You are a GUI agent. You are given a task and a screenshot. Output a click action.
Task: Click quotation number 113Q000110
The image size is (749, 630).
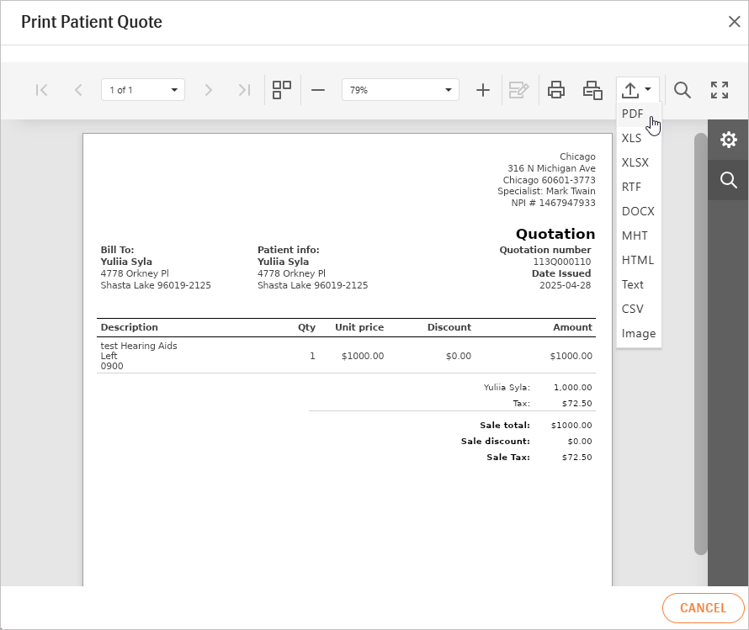562,262
